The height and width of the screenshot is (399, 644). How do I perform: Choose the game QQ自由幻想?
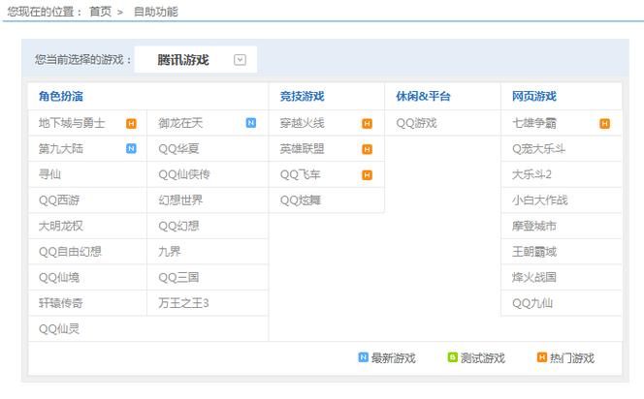tap(70, 252)
